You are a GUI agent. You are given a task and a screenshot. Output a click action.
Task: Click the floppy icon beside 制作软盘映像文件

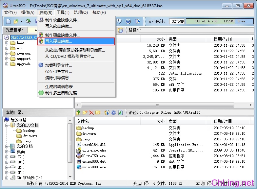tap(41, 20)
